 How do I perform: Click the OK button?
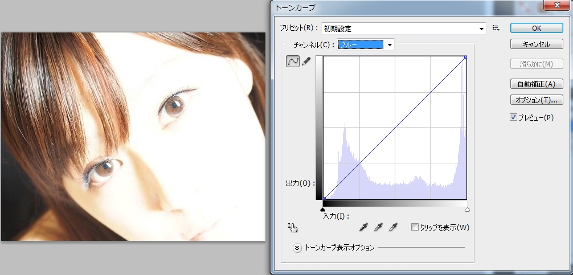click(x=537, y=28)
